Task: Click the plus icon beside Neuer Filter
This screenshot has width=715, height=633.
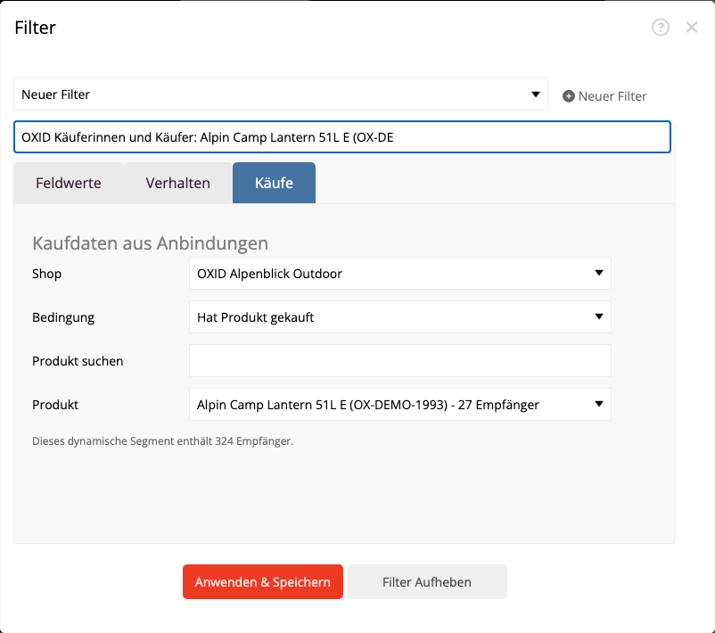Action: point(568,96)
